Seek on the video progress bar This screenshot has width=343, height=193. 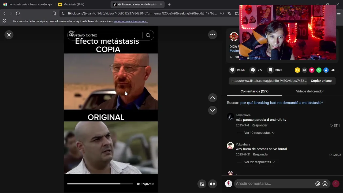pyautogui.click(x=100, y=184)
